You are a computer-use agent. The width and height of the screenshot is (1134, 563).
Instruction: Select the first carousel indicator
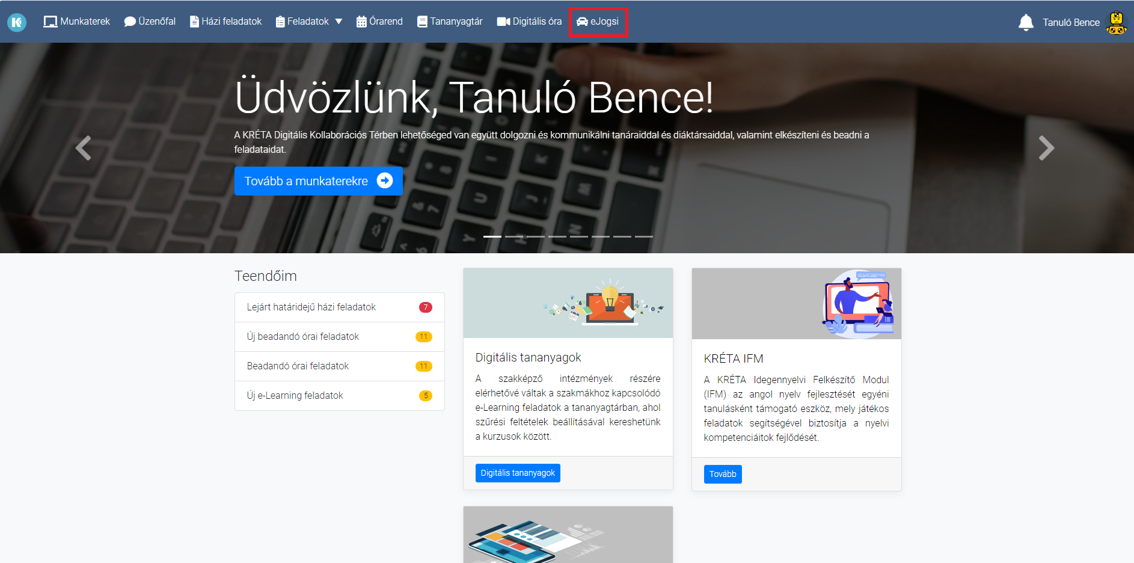(x=492, y=236)
